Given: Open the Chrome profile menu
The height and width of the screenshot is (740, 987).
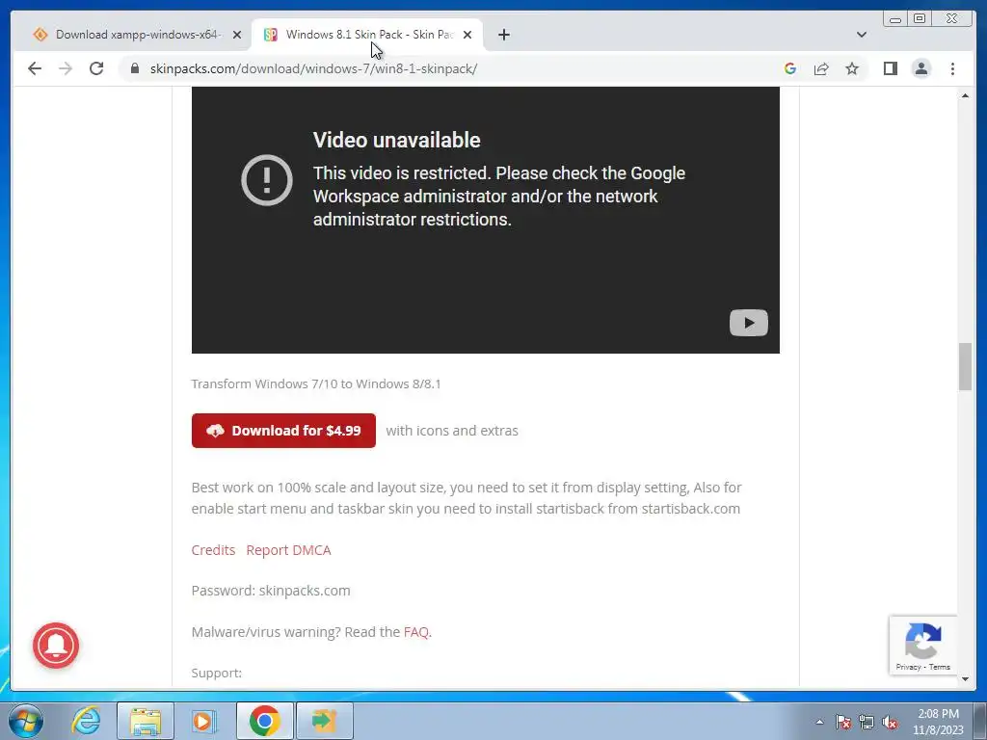Looking at the screenshot, I should tap(920, 68).
